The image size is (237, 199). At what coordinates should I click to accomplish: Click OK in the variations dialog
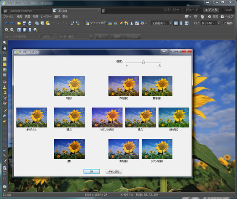[x=92, y=171]
